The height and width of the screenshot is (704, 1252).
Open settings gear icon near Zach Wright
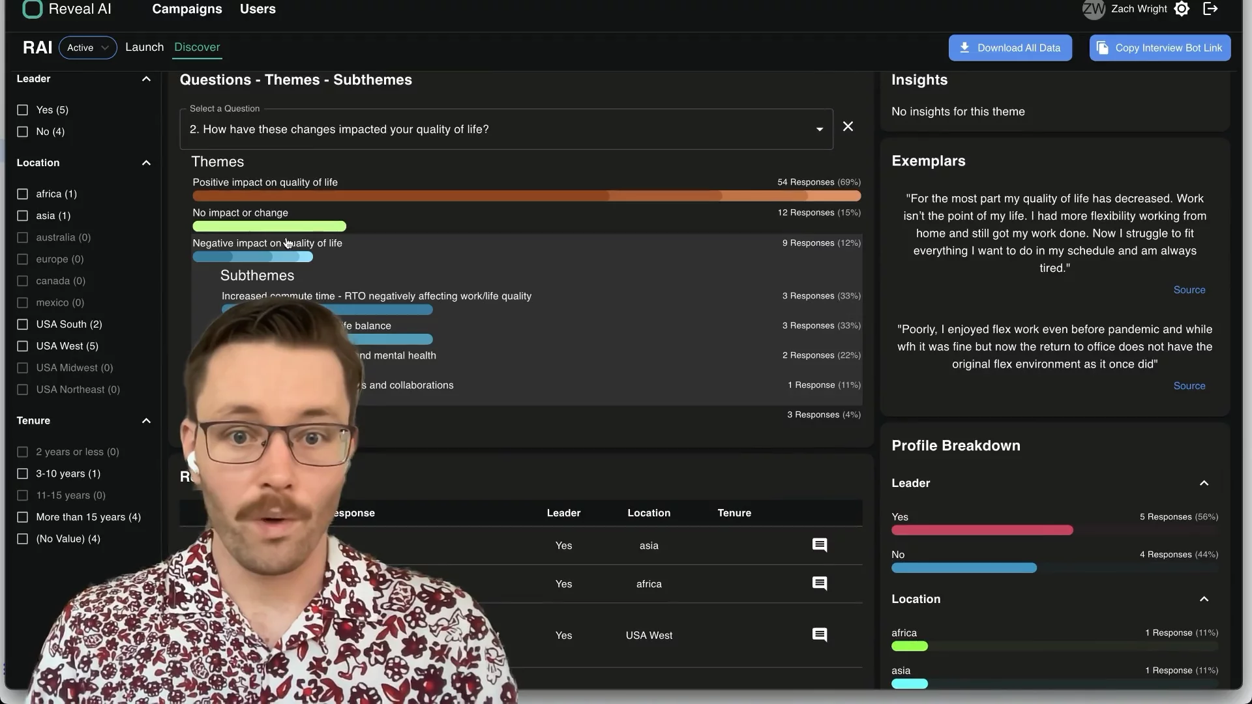point(1182,9)
